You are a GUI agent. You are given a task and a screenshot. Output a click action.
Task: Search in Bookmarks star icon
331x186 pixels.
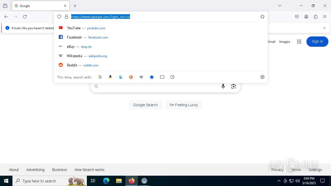click(152, 77)
